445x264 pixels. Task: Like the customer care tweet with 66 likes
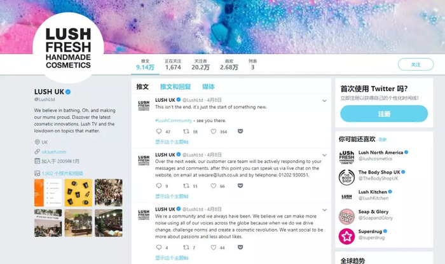pos(214,186)
